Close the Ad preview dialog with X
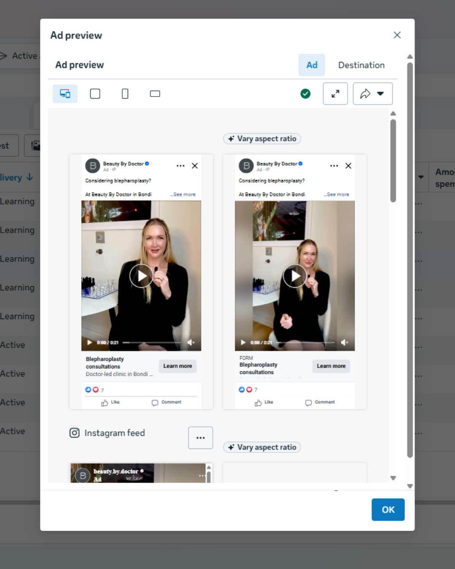The height and width of the screenshot is (569, 455). [x=397, y=35]
